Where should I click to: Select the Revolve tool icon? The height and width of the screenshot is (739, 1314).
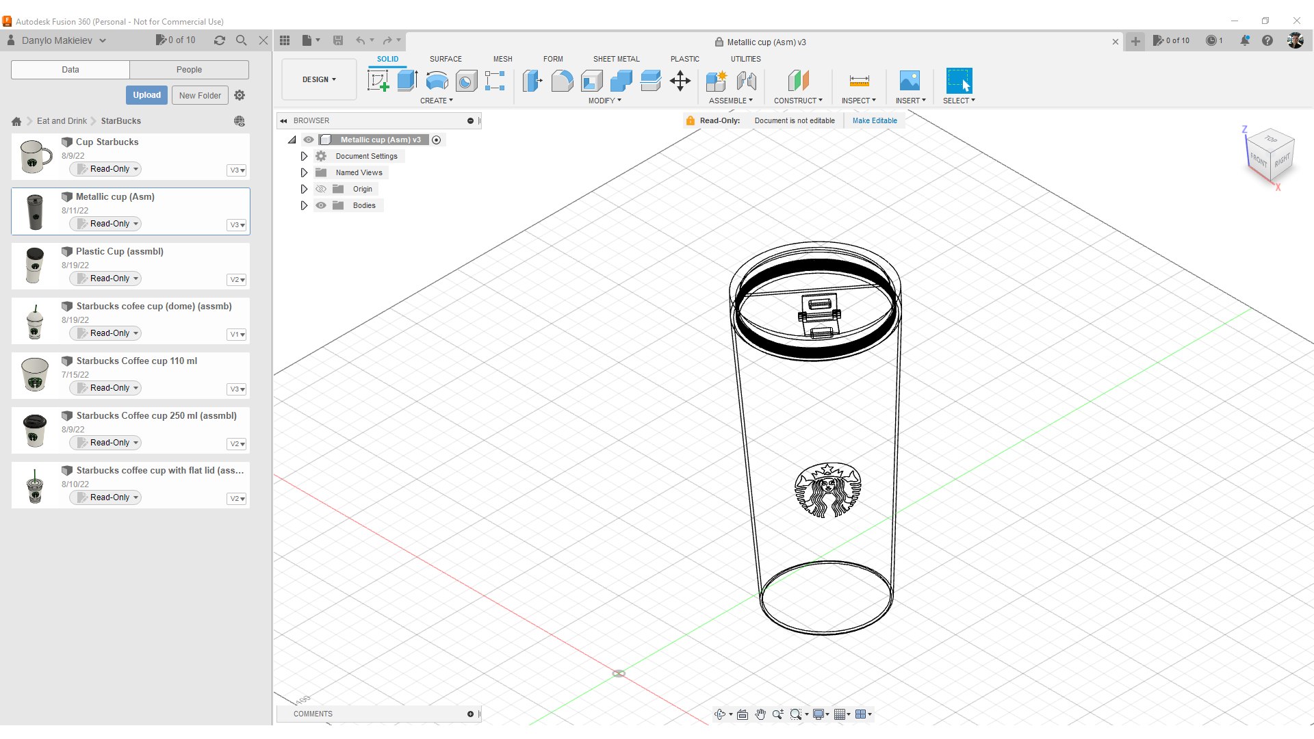437,81
